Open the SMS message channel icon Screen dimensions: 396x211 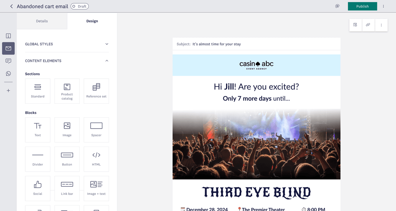click(x=8, y=61)
